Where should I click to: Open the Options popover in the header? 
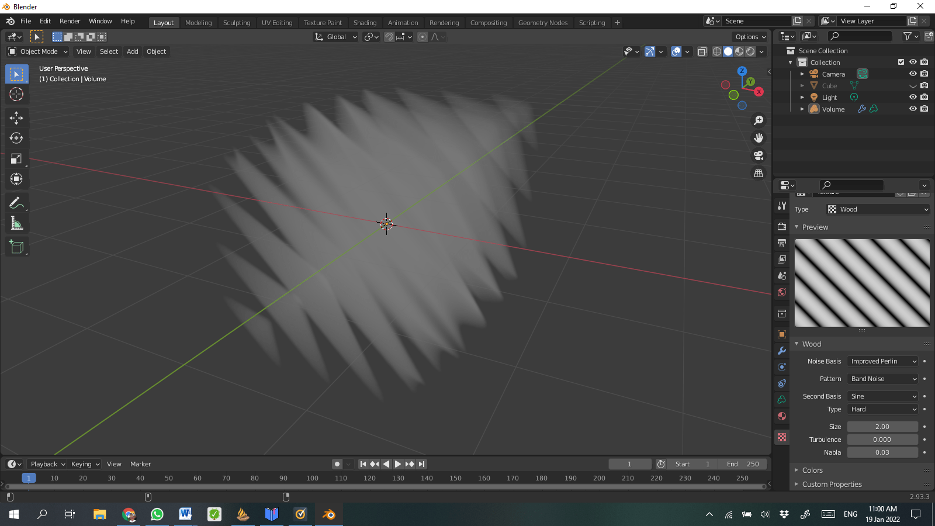click(750, 36)
